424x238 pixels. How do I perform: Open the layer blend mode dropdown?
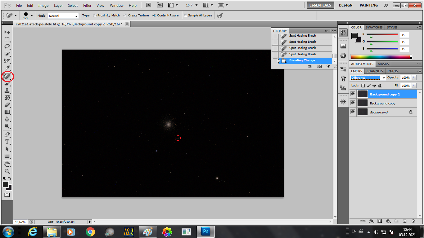coord(368,77)
